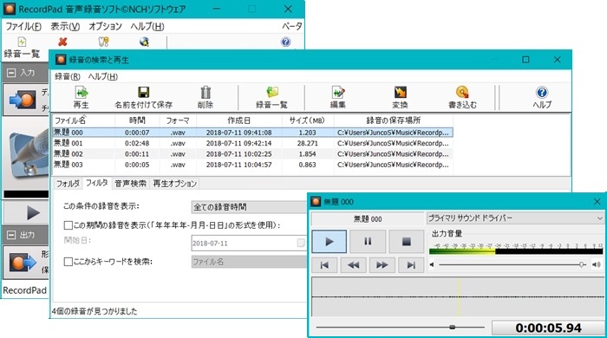
Task: Open the 録音(R) menu in search window
Action: click(68, 76)
